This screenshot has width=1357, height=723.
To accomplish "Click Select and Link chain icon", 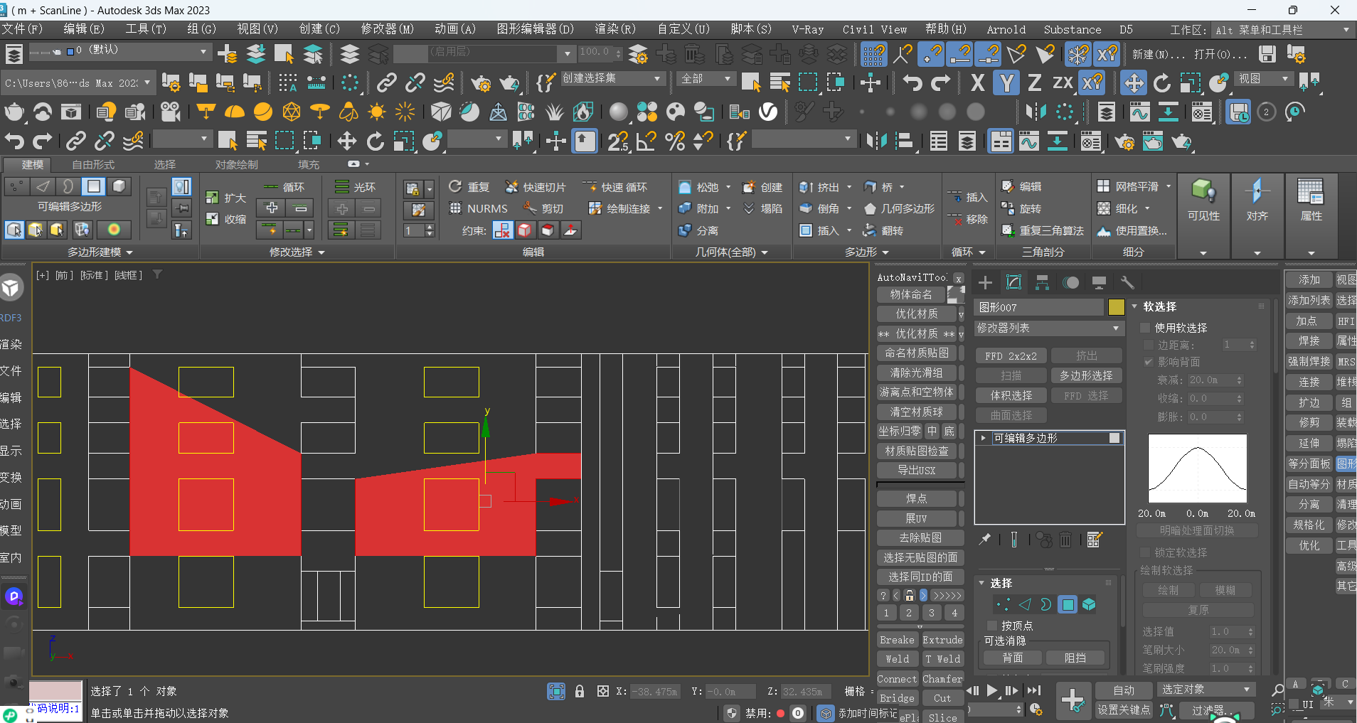I will click(x=386, y=82).
